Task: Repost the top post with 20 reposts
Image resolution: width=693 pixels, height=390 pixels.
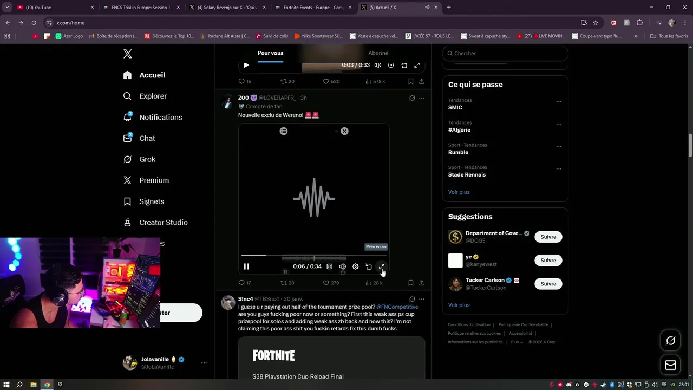Action: tap(287, 81)
